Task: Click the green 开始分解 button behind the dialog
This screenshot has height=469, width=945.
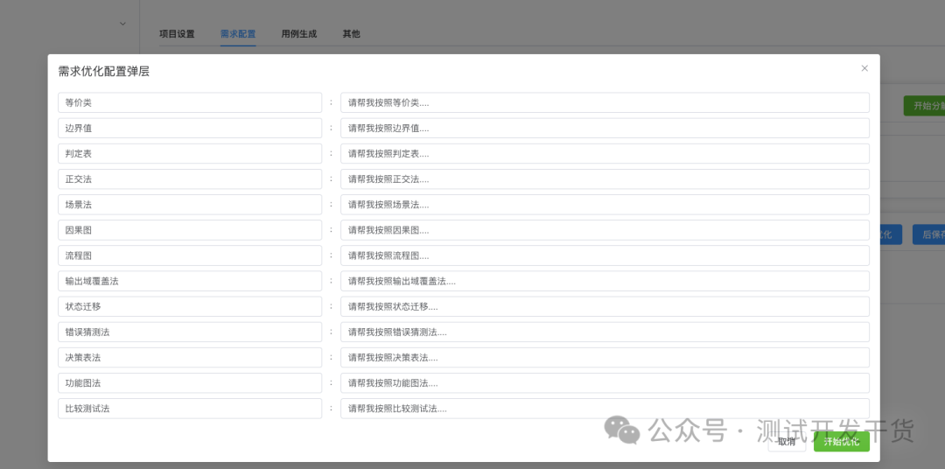Action: pyautogui.click(x=925, y=106)
